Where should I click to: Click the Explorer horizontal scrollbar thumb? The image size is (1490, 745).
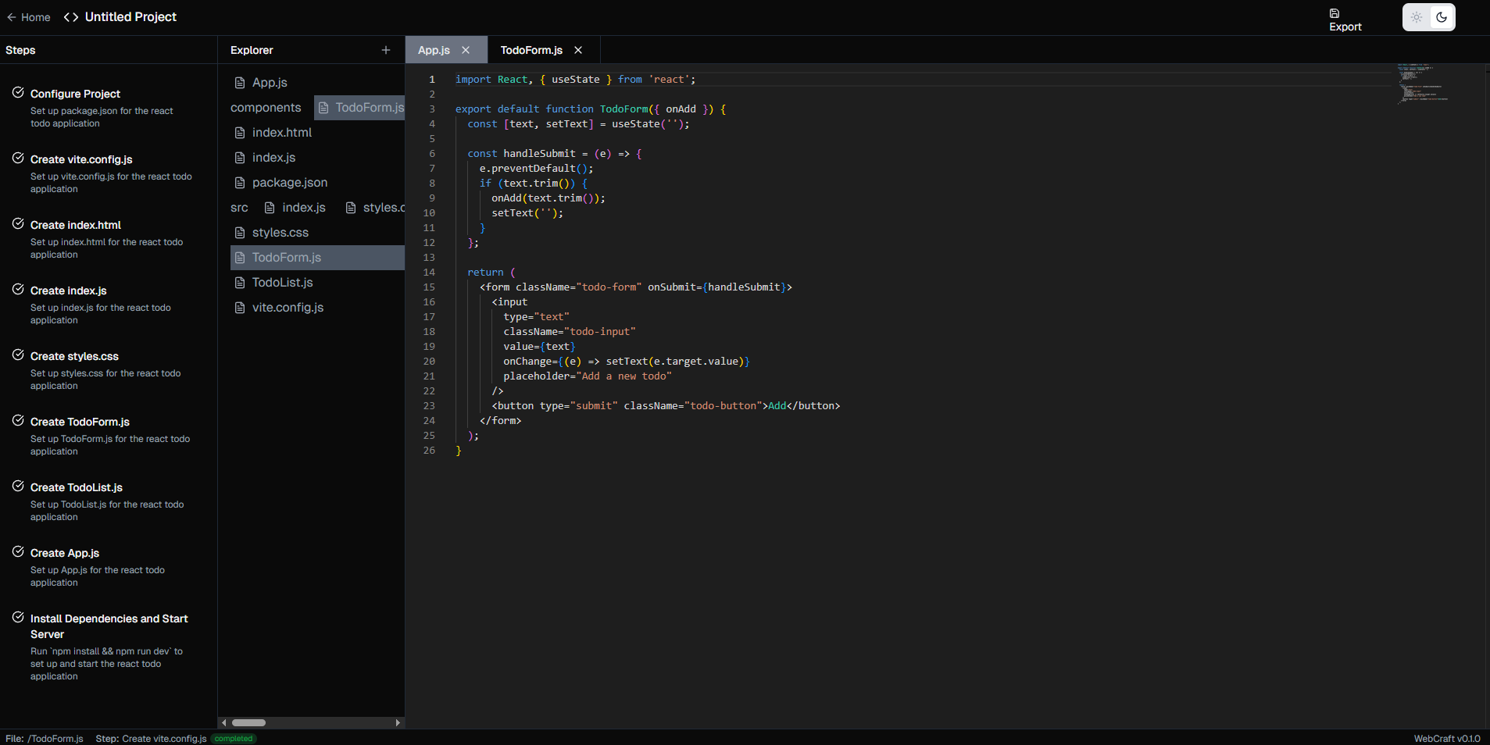tap(249, 723)
